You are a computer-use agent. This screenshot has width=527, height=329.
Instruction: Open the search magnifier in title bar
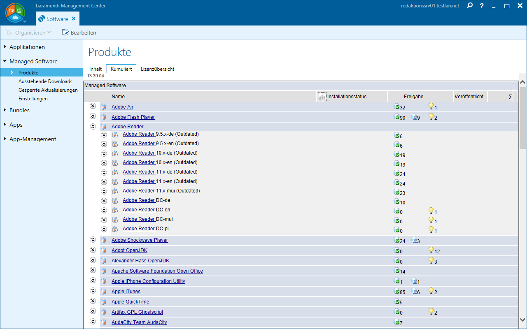(x=470, y=6)
